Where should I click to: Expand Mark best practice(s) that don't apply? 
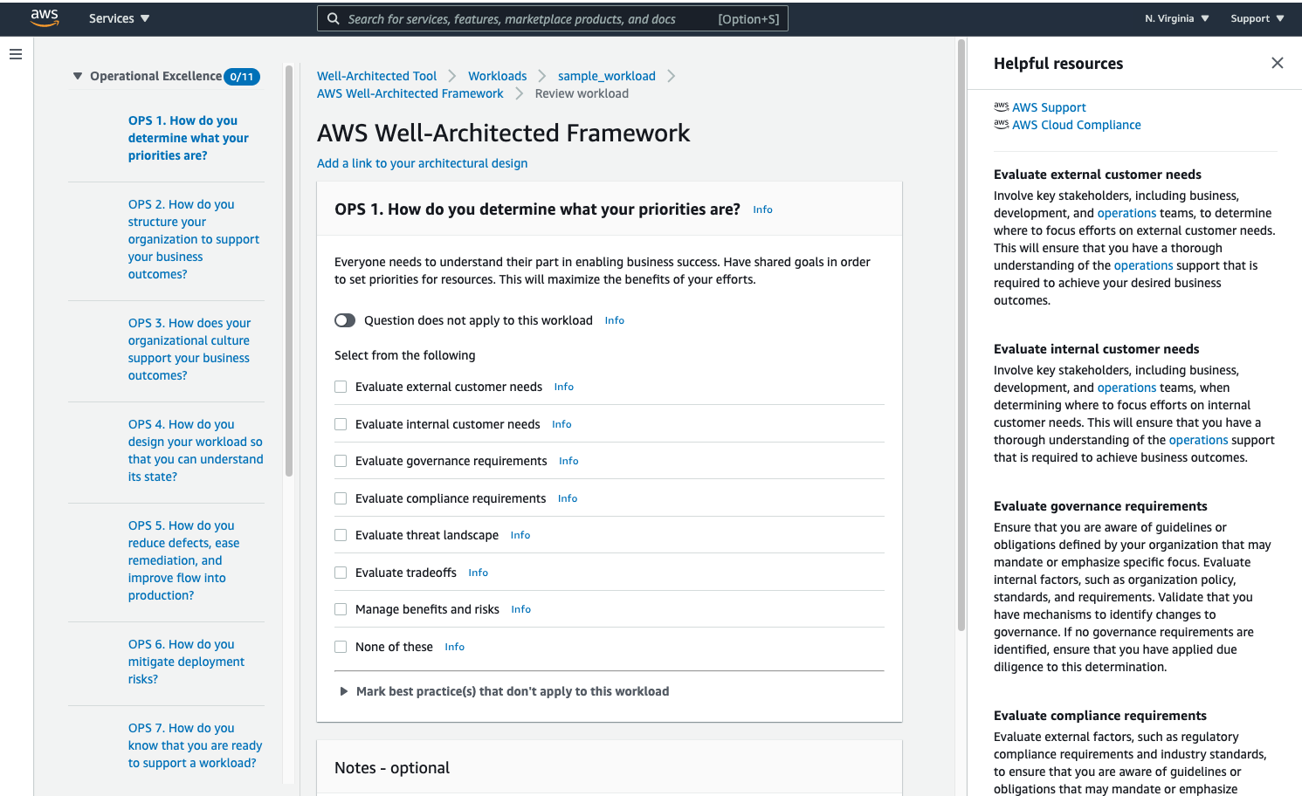click(x=343, y=691)
